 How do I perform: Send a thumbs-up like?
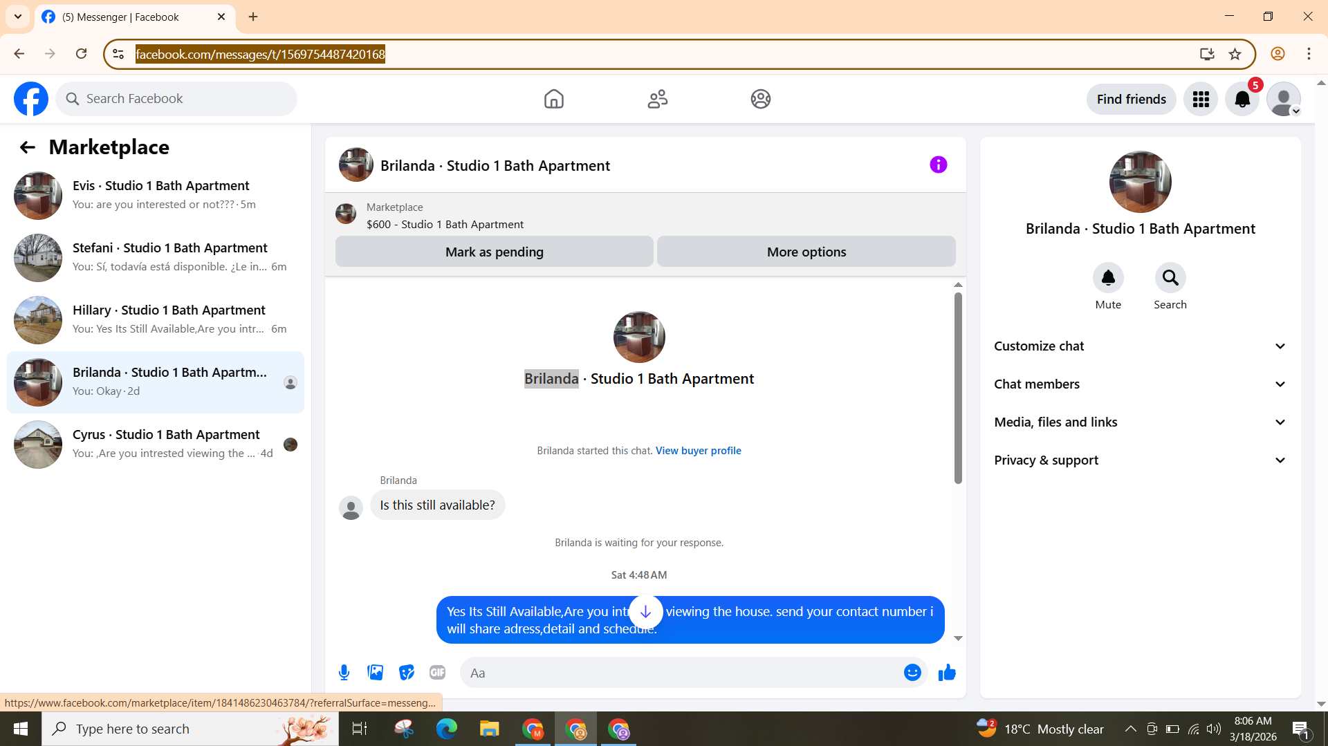coord(947,672)
